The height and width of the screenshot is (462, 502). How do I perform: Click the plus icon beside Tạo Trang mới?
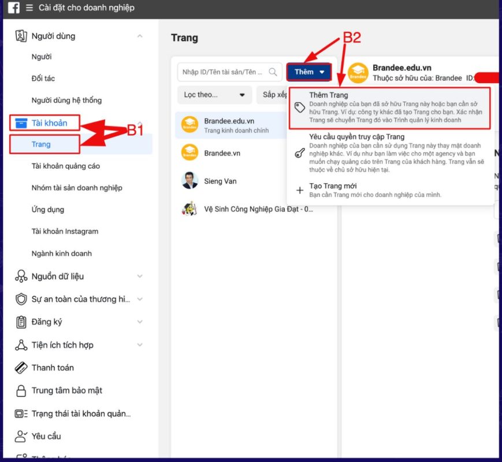[300, 190]
